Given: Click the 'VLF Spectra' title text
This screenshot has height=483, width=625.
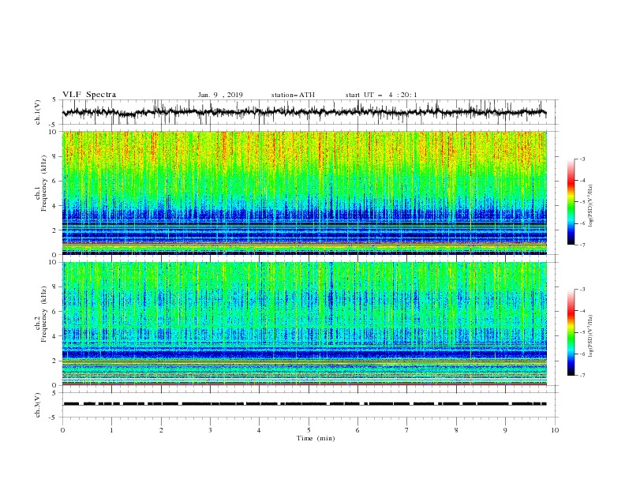Looking at the screenshot, I should click(x=89, y=95).
